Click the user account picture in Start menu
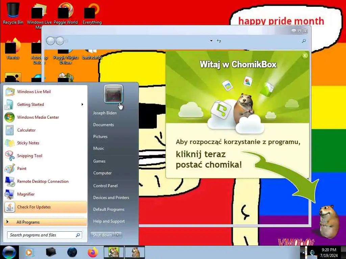The image size is (346, 259). [x=114, y=94]
